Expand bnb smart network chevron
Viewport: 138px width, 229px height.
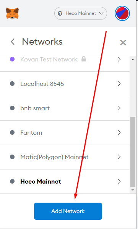coord(119,108)
